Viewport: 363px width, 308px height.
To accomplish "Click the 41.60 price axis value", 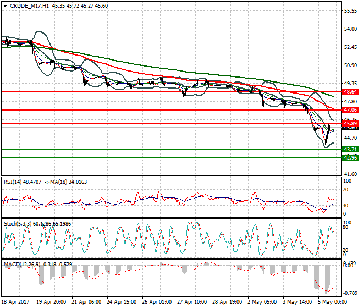I will (x=350, y=174).
